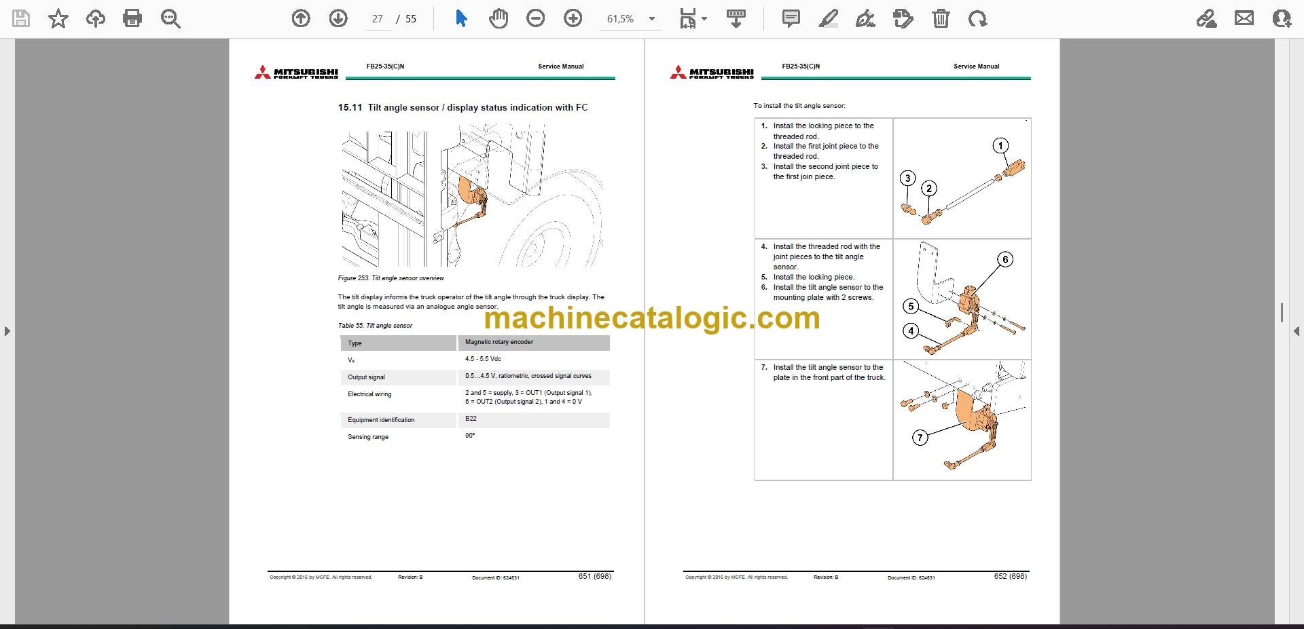Activate the selection arrow tool
This screenshot has height=629, width=1304.
[x=461, y=18]
